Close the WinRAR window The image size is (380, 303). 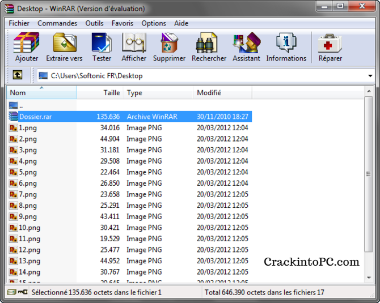tap(362, 6)
